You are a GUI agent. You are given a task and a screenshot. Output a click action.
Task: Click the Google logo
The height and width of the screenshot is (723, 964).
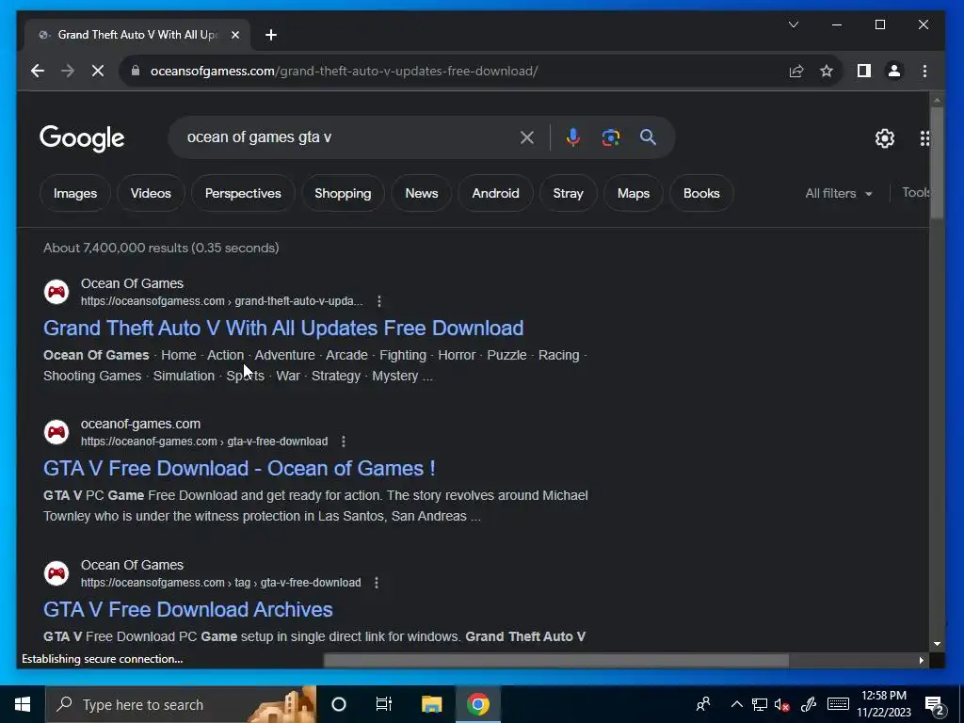pos(82,137)
